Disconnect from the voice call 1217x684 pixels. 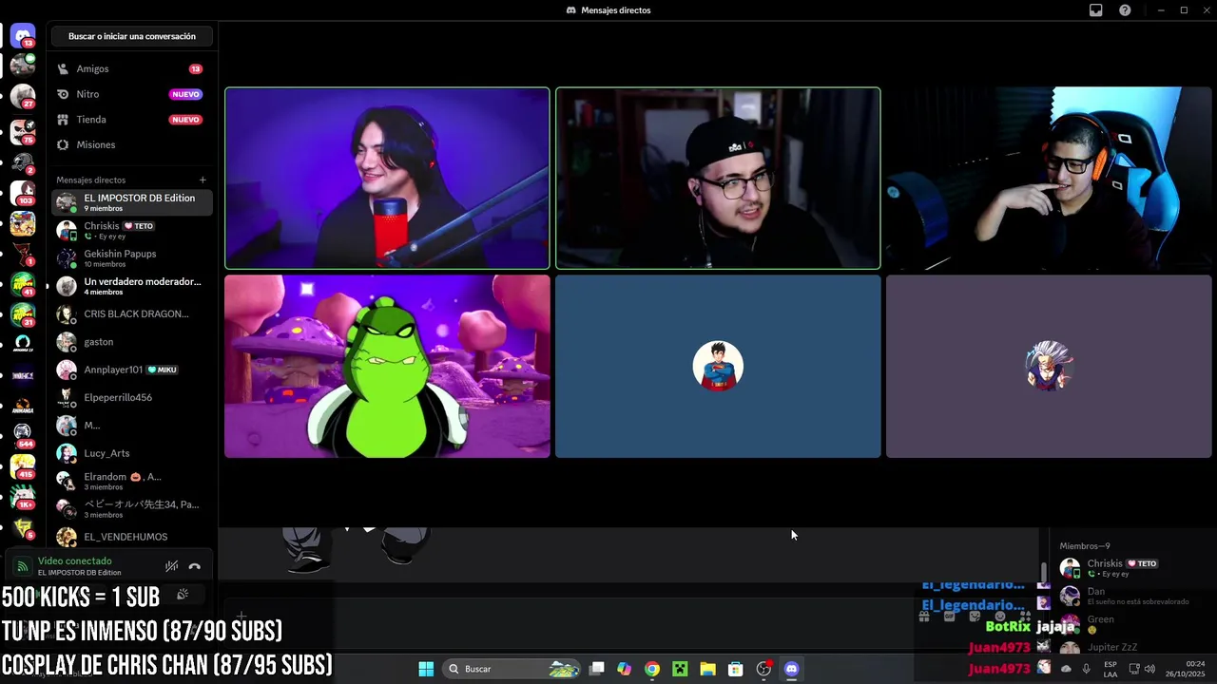[x=195, y=566]
